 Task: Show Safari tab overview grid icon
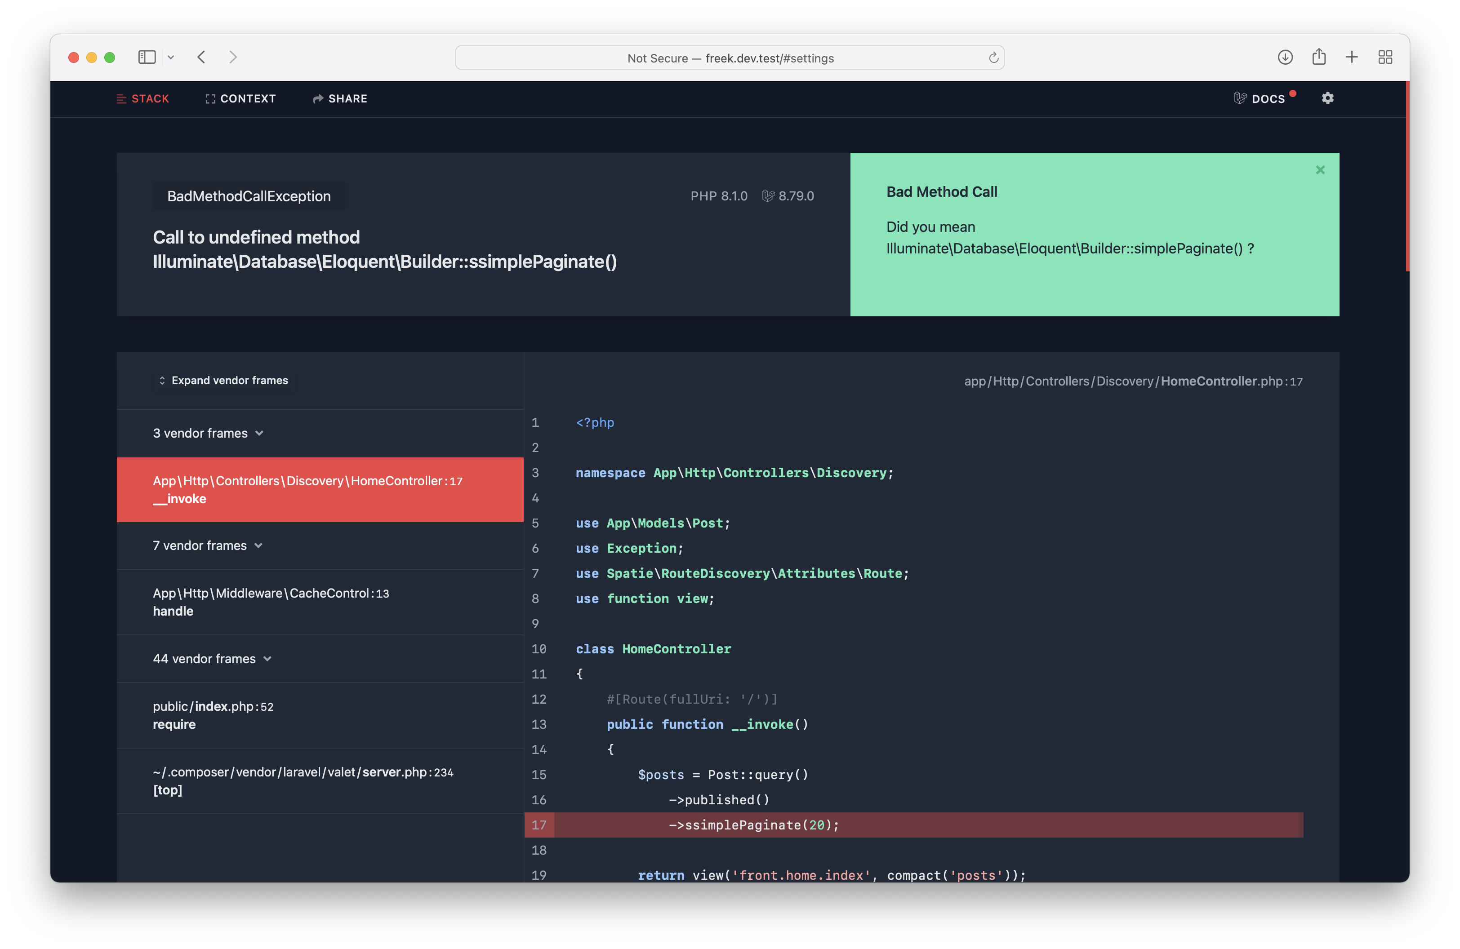(x=1385, y=57)
